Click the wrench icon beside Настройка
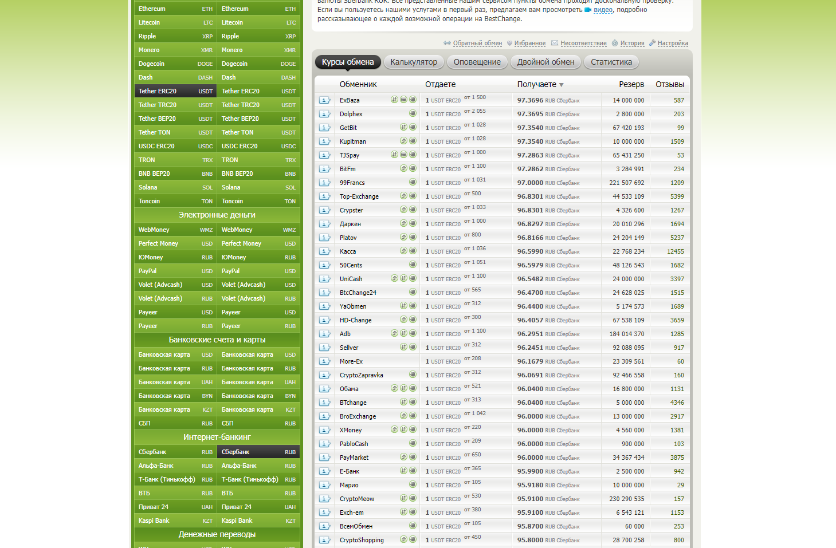Image resolution: width=836 pixels, height=548 pixels. pos(653,43)
